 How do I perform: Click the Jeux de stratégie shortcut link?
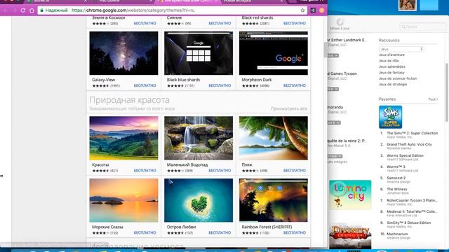(393, 84)
